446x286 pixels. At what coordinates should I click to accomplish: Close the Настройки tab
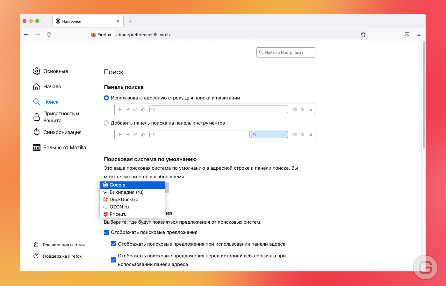(118, 21)
